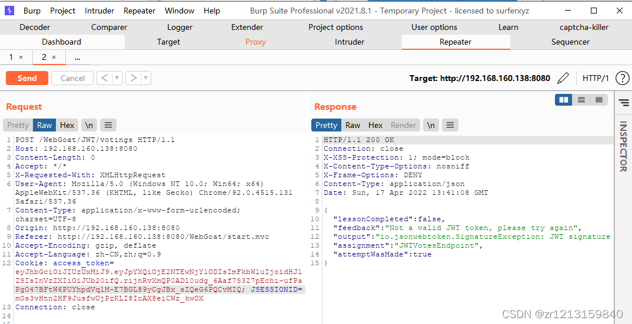Open the Project menu
The image size is (632, 324).
pyautogui.click(x=62, y=11)
